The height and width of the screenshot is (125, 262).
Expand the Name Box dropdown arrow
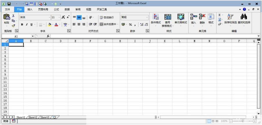pos(33,36)
